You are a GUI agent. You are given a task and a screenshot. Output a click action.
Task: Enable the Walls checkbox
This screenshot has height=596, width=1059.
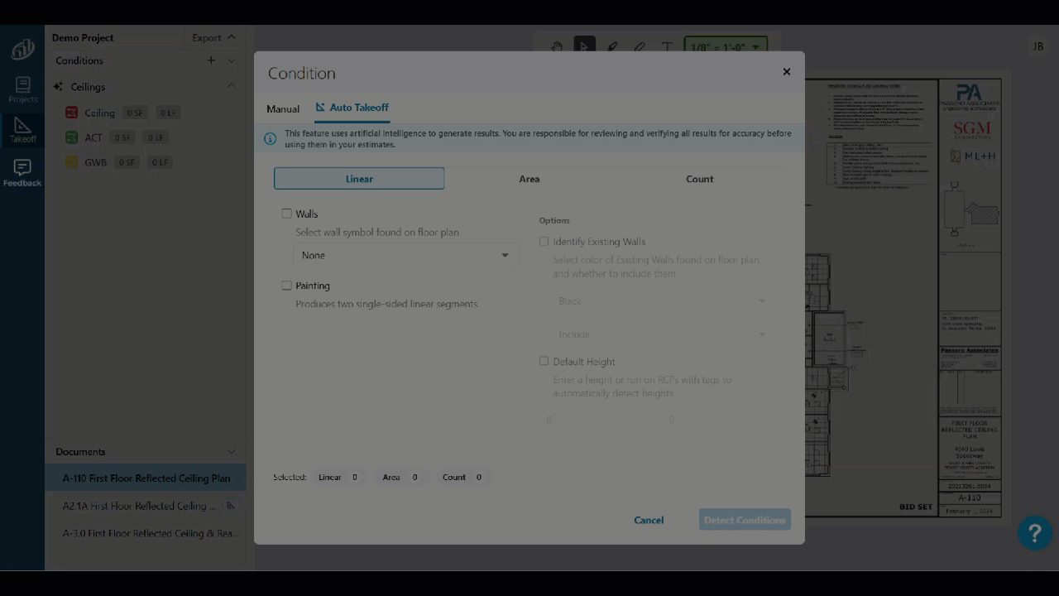287,214
